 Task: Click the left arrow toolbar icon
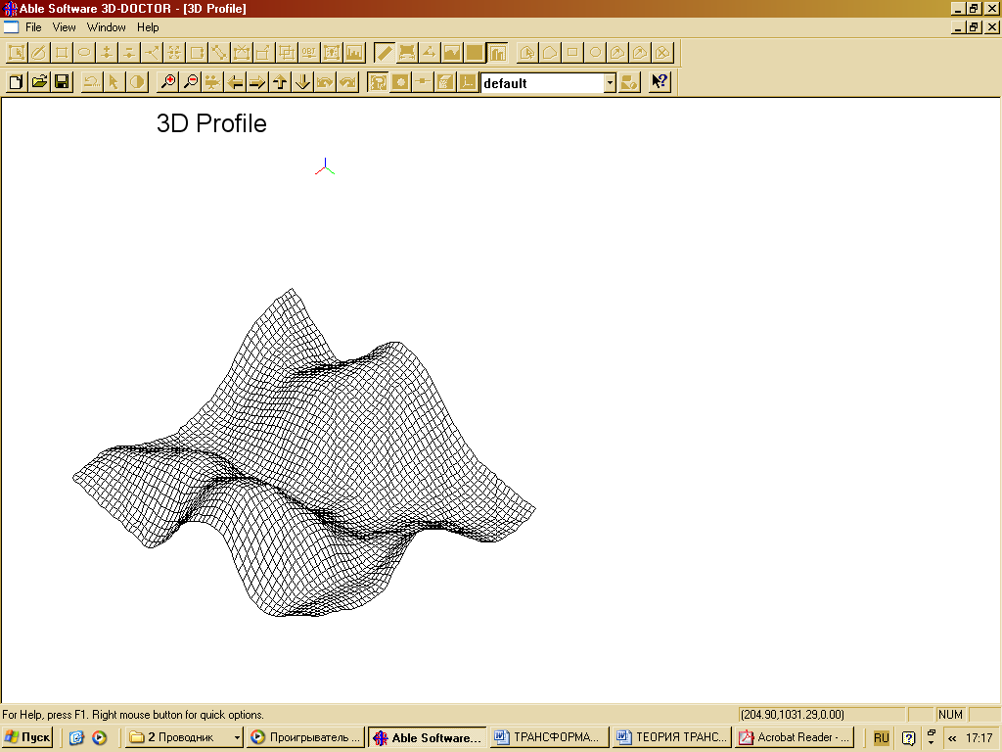235,82
